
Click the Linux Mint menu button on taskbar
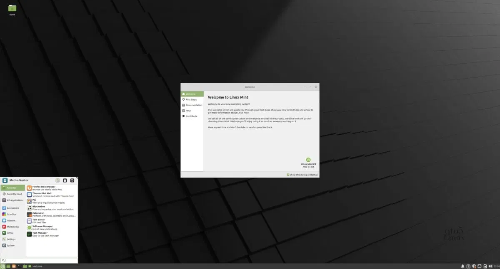(x=2, y=266)
